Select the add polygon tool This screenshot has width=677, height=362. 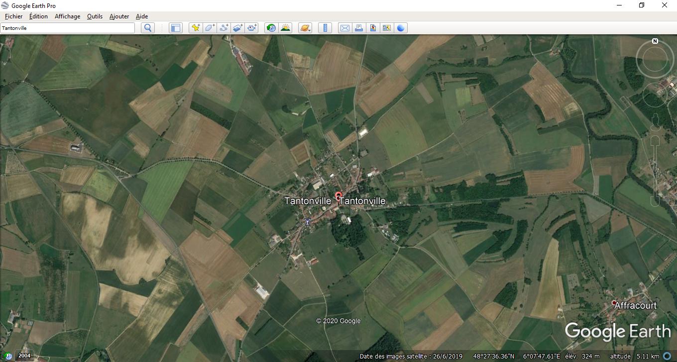[x=210, y=28]
